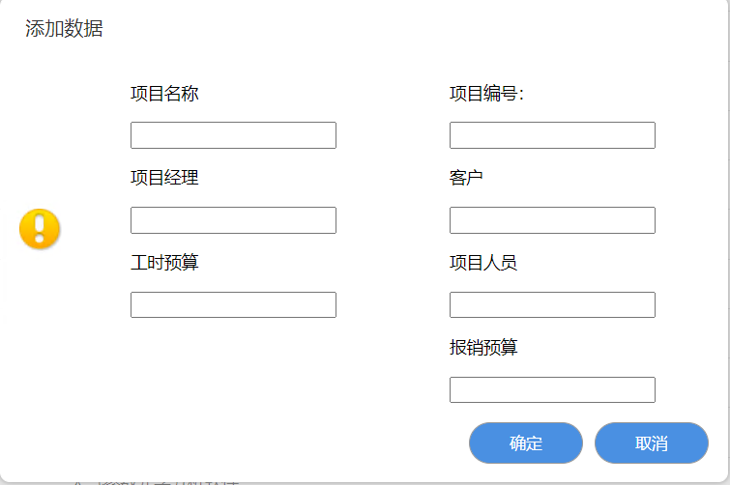Click the 项目经理 label
This screenshot has height=485, width=730.
point(164,178)
